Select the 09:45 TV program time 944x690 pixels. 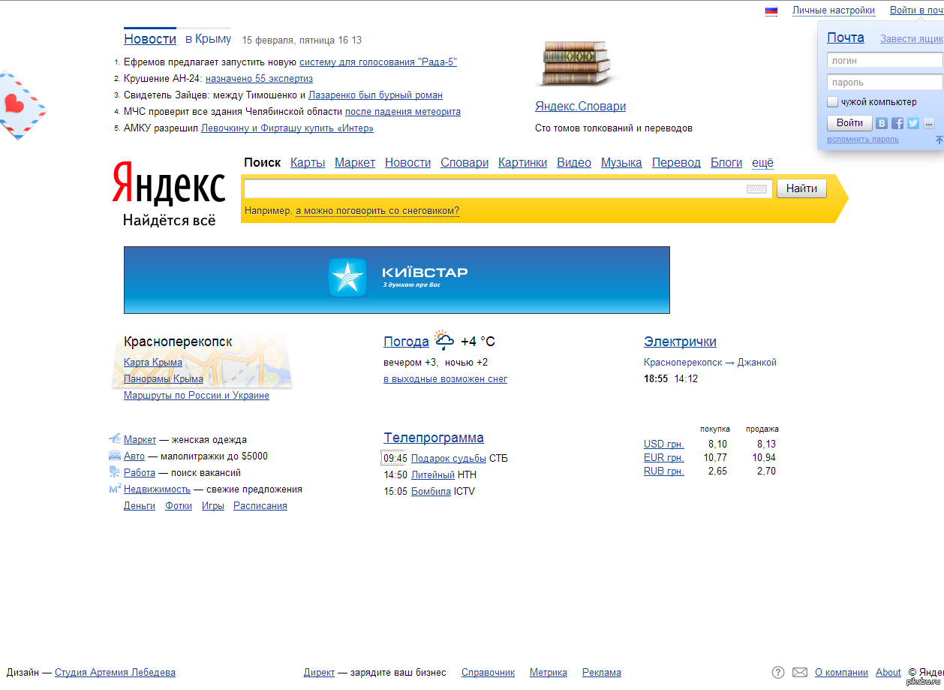pyautogui.click(x=395, y=459)
